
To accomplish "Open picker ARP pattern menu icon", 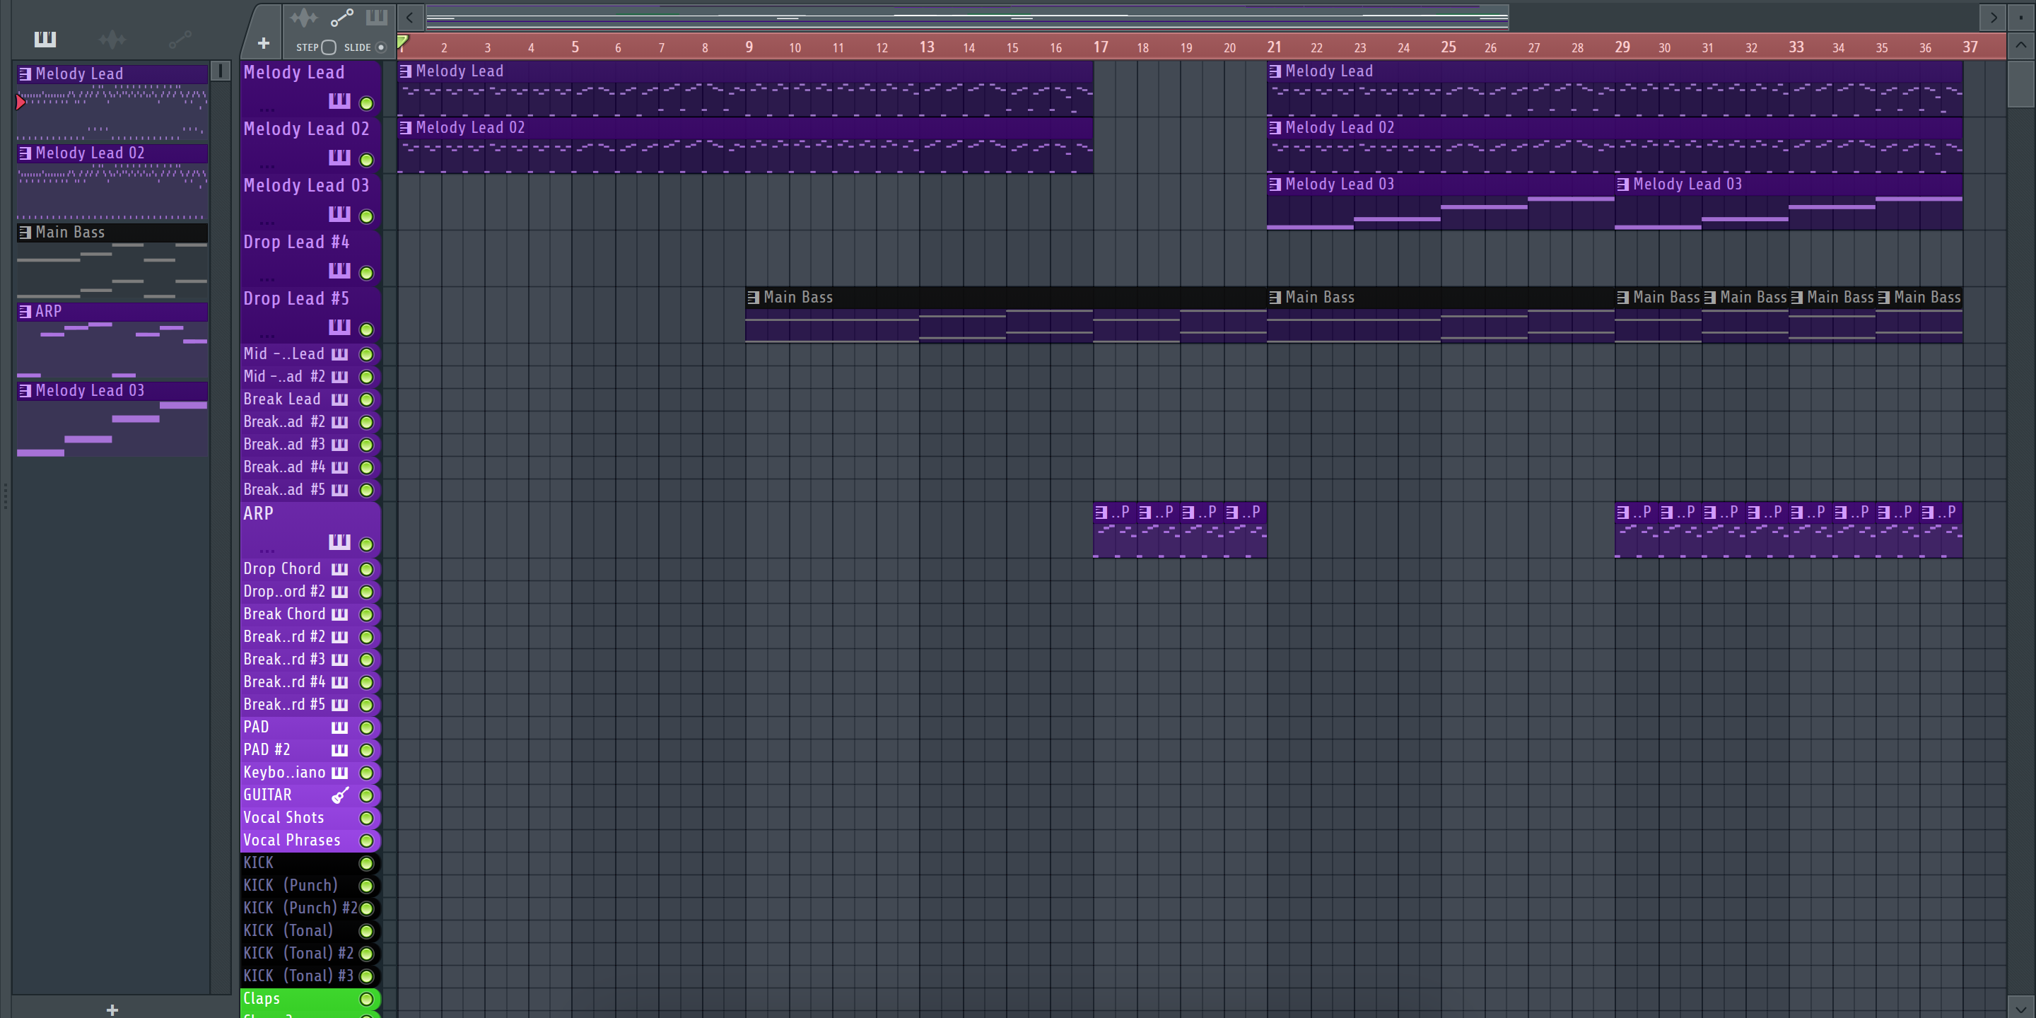I will [25, 311].
